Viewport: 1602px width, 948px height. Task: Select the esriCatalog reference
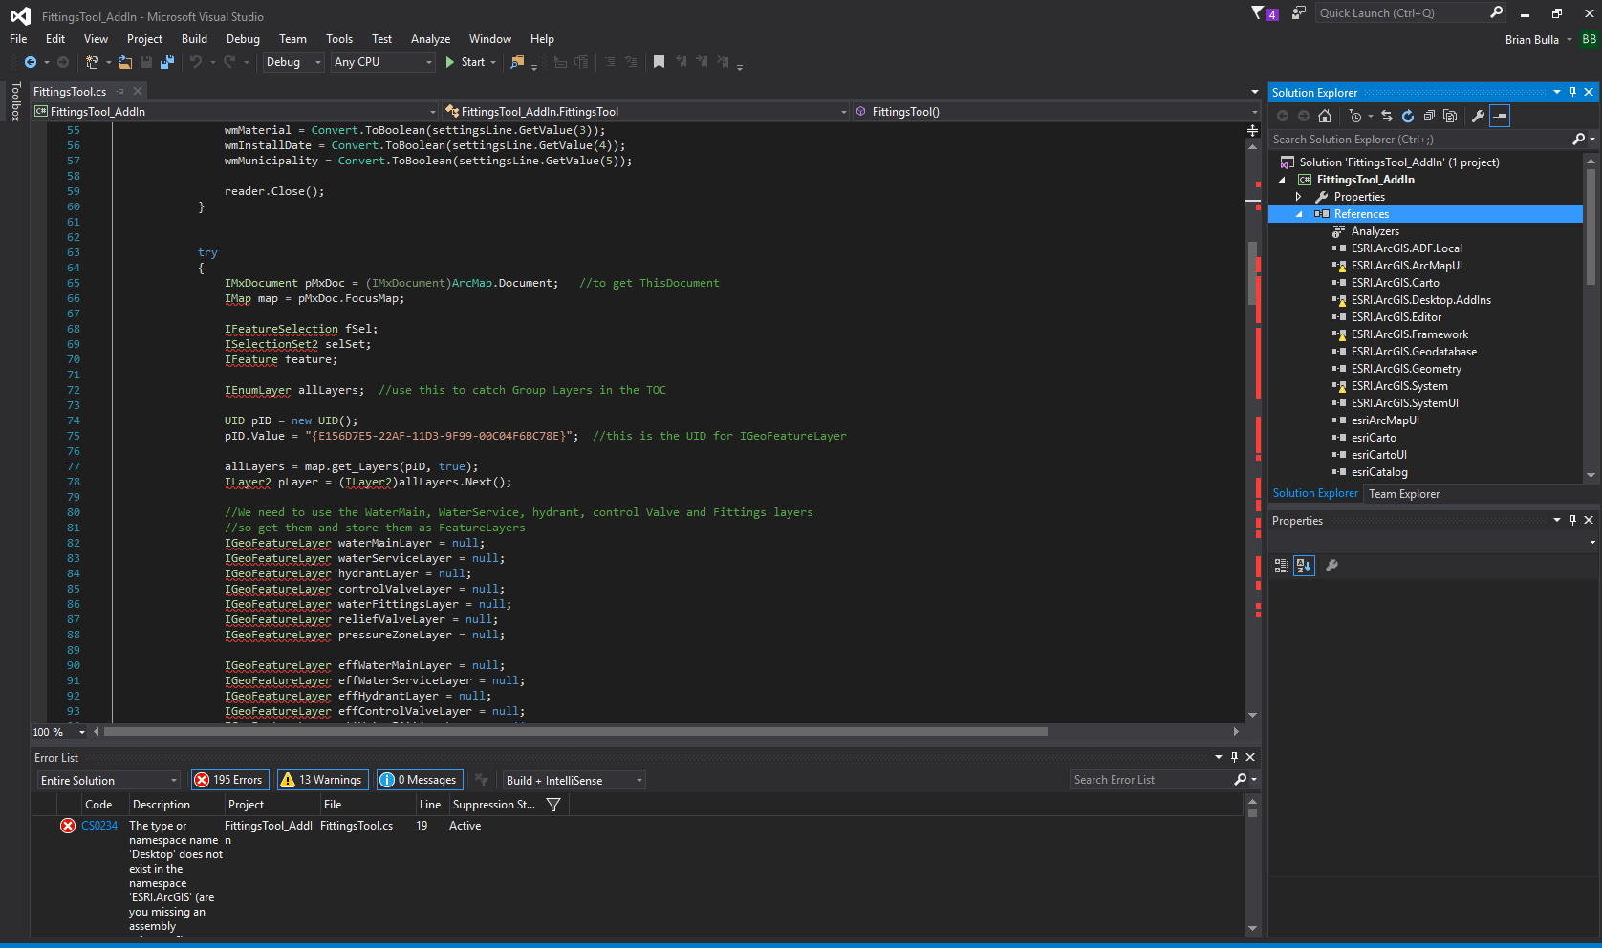tap(1379, 472)
